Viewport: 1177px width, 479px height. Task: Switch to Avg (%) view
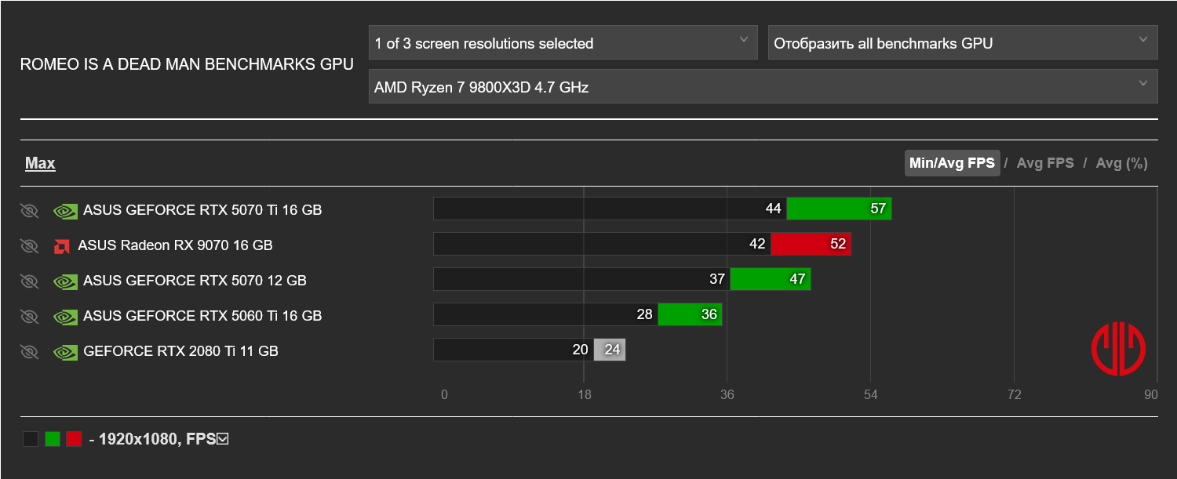click(x=1122, y=163)
